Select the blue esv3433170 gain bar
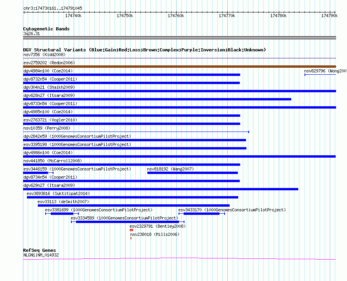This screenshot has width=347, height=281. tap(202, 214)
